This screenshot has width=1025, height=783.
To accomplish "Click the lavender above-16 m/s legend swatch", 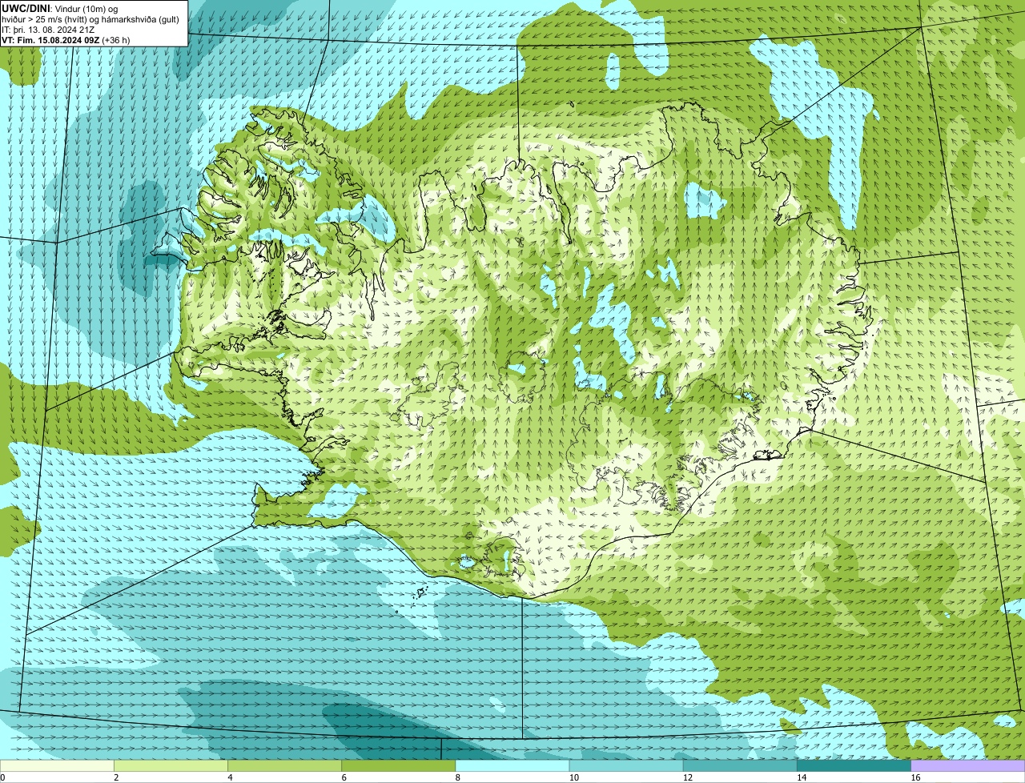I will pyautogui.click(x=968, y=765).
